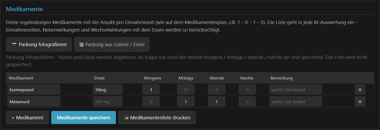Screen dimensions: 380x130
Task: Add a new row with + Medikament
Action: point(27,118)
